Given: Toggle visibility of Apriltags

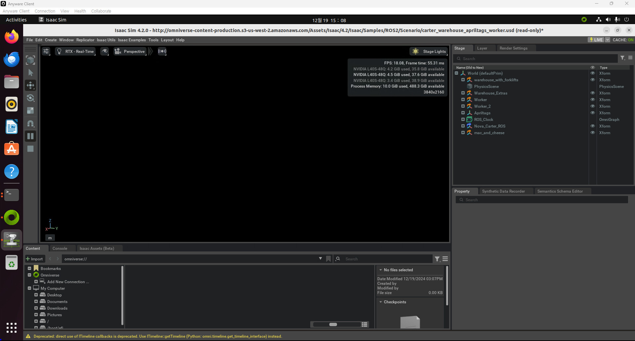Looking at the screenshot, I should [x=593, y=113].
